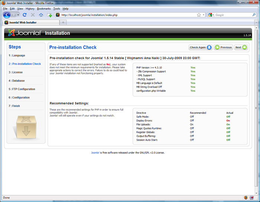The height and width of the screenshot is (202, 260).
Task: Select step 7 : Finish
Action: coord(14,106)
